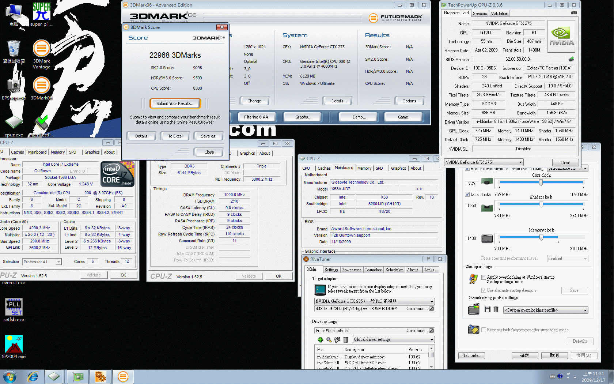Viewport: 614px width, 384px height.
Task: Select the Memory tab in the Mainboard CPU-Z window
Action: (x=364, y=168)
